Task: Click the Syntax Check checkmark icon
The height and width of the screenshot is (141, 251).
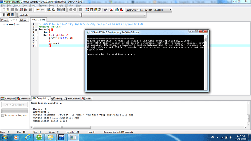Action: 105,10
